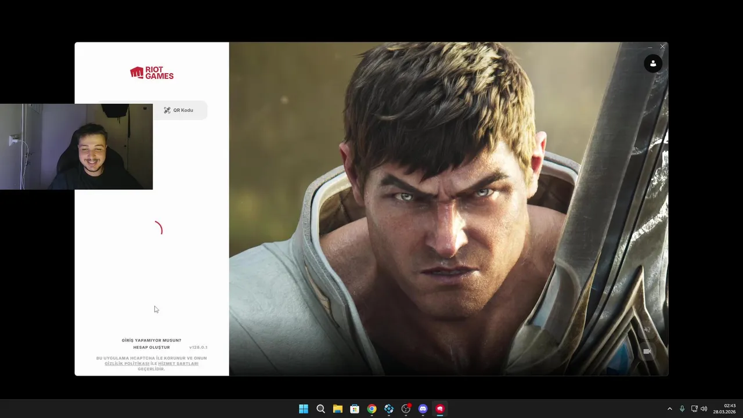This screenshot has width=743, height=418.
Task: Open the network tray icon
Action: tap(694, 409)
